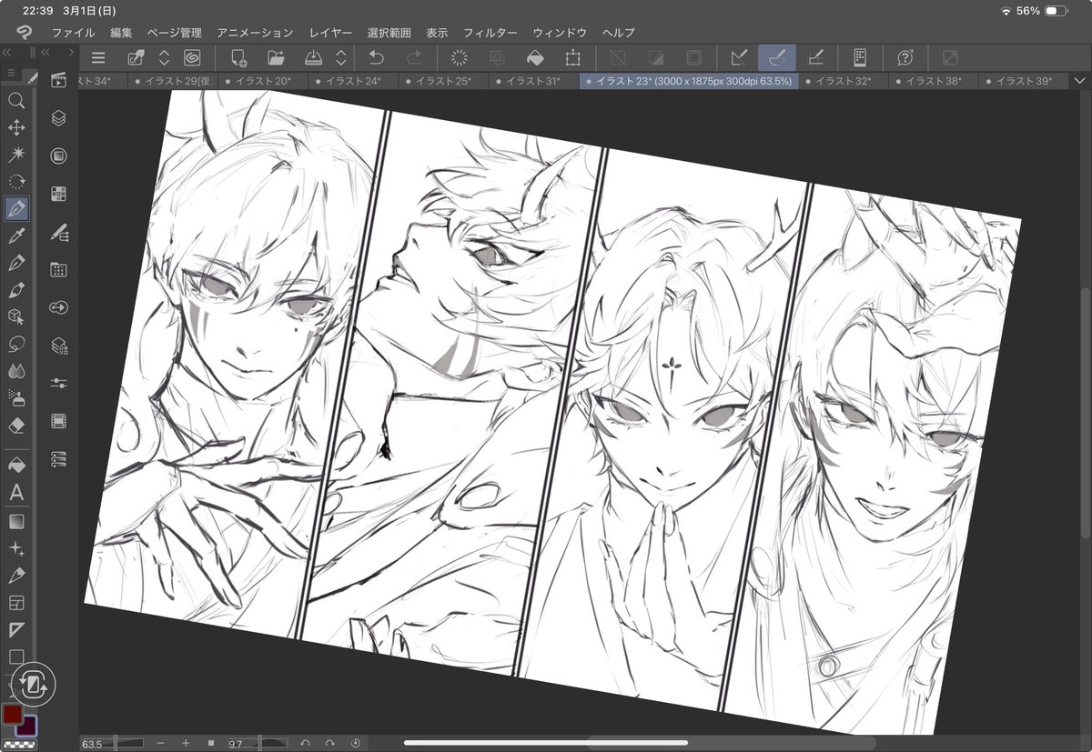Switch to the イラスト 39 canvas tab
The height and width of the screenshot is (752, 1092).
(1024, 81)
